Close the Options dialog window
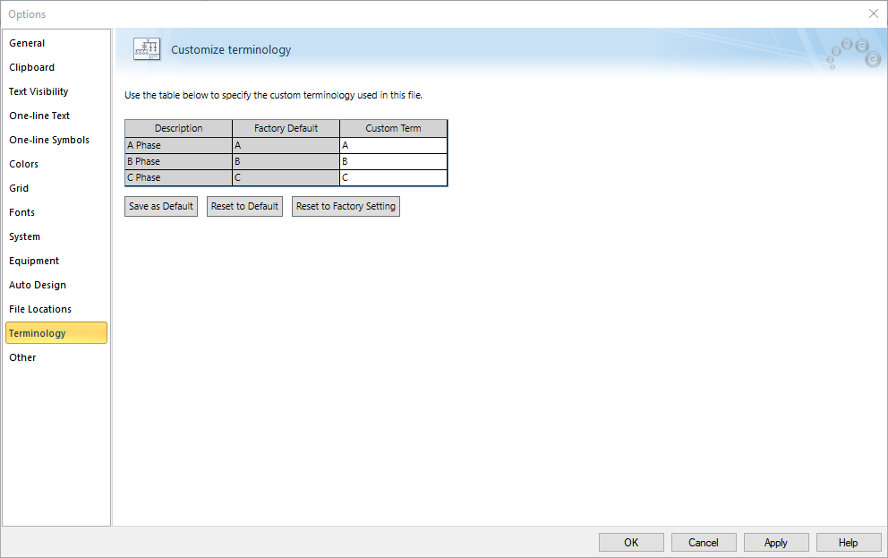 (873, 13)
